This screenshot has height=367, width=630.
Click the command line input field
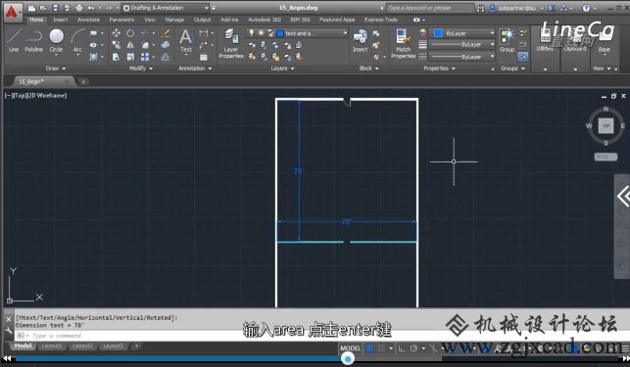coord(176,336)
